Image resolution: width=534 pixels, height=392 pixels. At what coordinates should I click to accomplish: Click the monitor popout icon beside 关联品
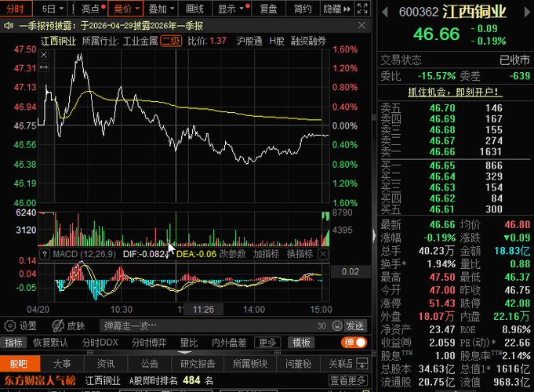362,364
